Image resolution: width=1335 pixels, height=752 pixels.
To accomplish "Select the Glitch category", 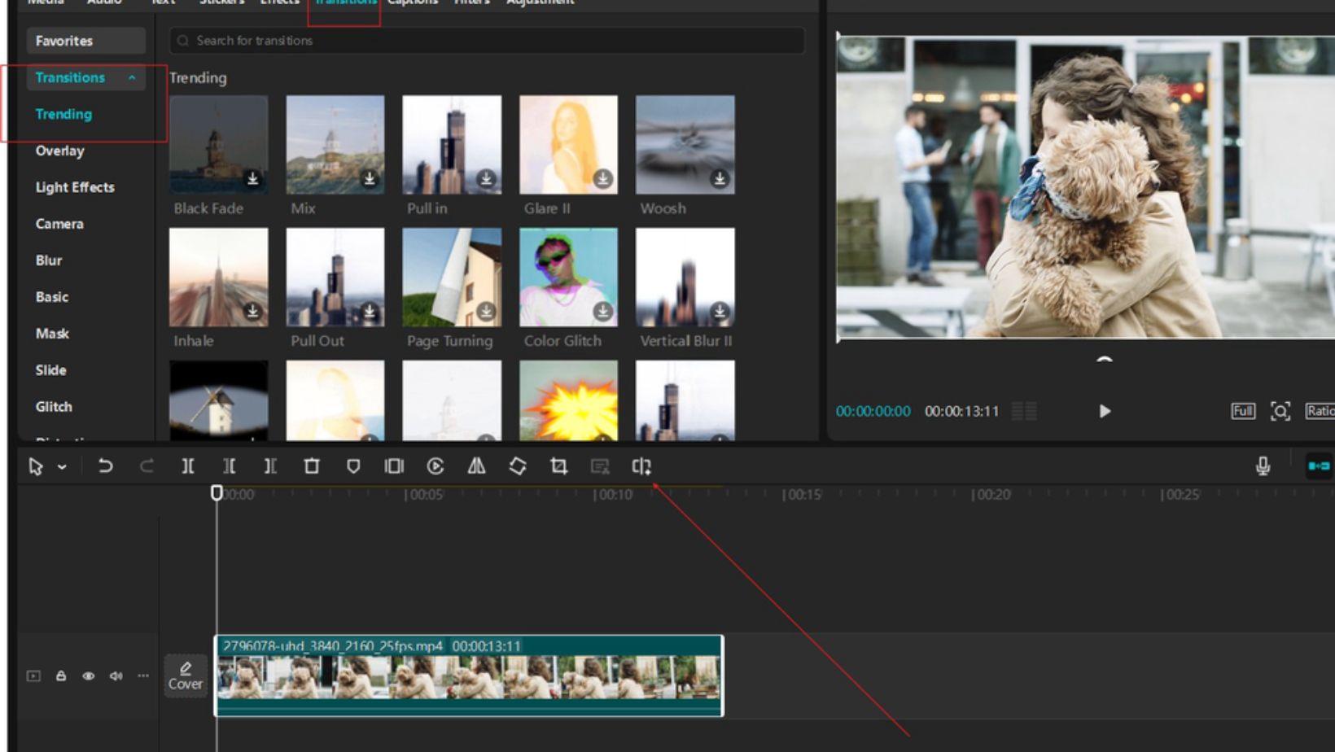I will coord(54,407).
